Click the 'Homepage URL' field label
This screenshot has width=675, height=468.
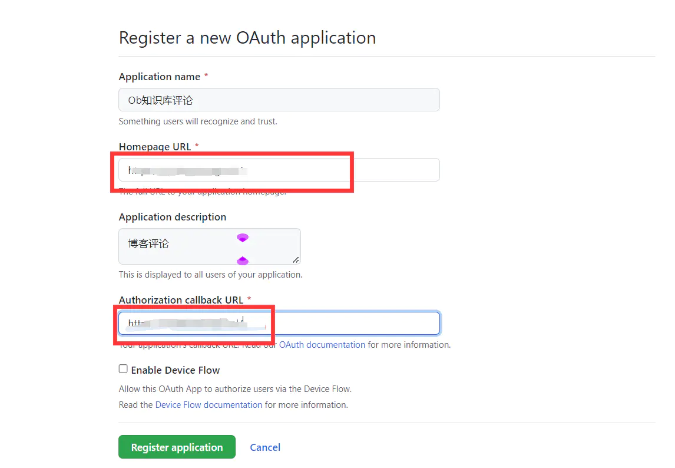tap(155, 147)
